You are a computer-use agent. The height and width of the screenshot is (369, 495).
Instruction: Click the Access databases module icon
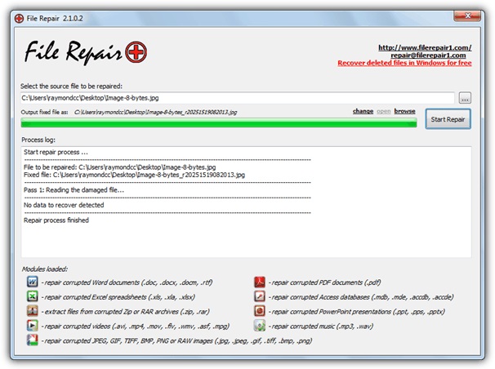(x=259, y=296)
